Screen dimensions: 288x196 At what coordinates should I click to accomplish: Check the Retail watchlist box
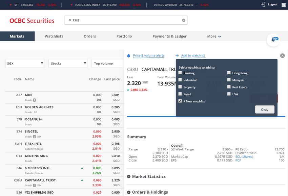[180, 94]
